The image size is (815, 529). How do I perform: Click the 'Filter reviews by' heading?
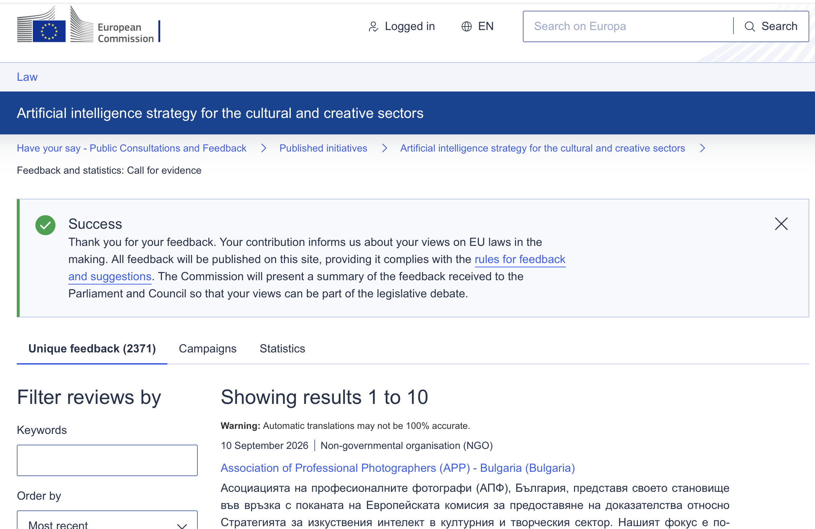[89, 397]
